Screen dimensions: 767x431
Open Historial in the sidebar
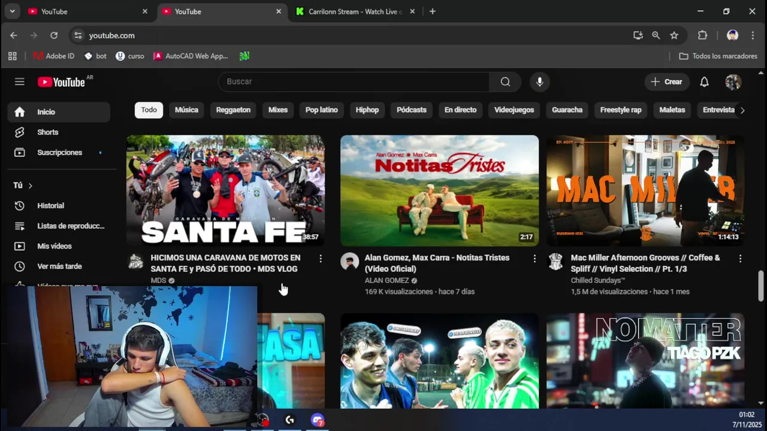pos(59,205)
